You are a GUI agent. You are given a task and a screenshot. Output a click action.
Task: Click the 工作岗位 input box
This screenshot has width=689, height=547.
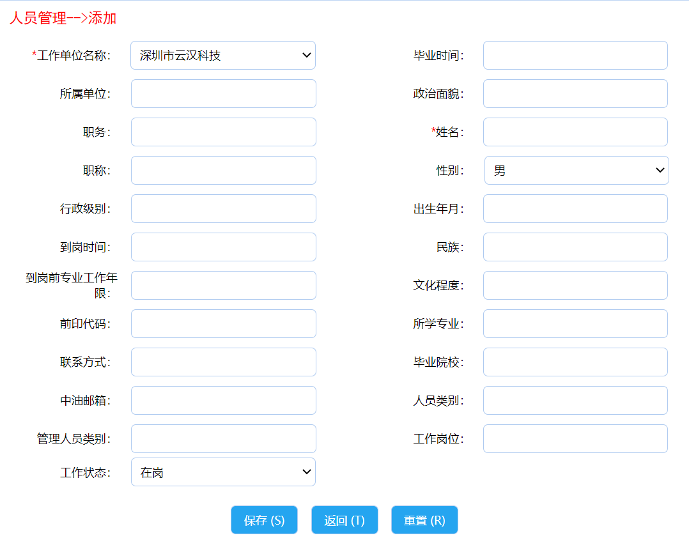[x=575, y=439]
